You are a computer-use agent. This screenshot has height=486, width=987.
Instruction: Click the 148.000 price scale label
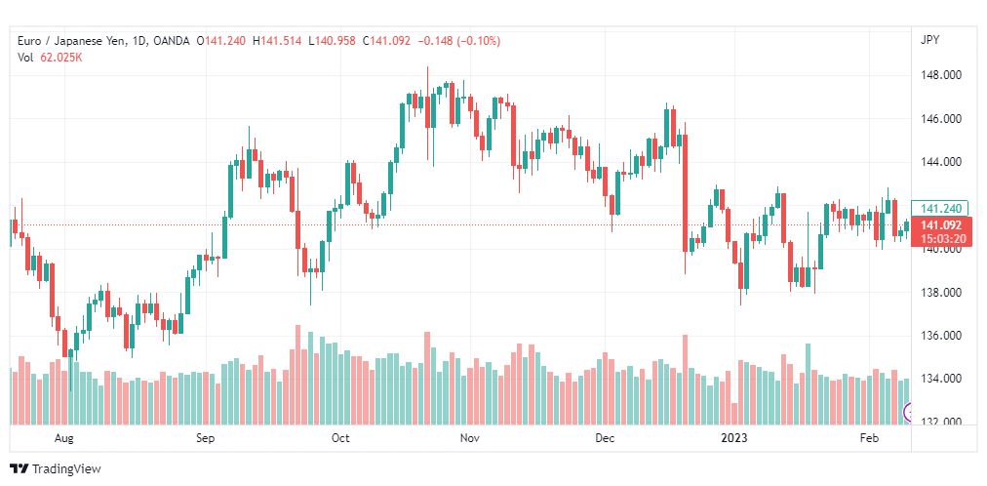click(940, 75)
